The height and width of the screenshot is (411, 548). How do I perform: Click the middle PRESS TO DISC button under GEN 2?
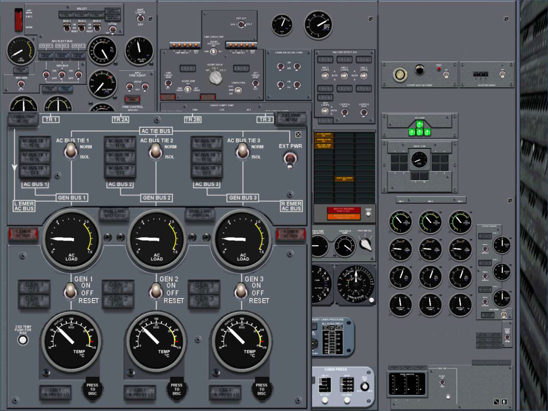177,389
